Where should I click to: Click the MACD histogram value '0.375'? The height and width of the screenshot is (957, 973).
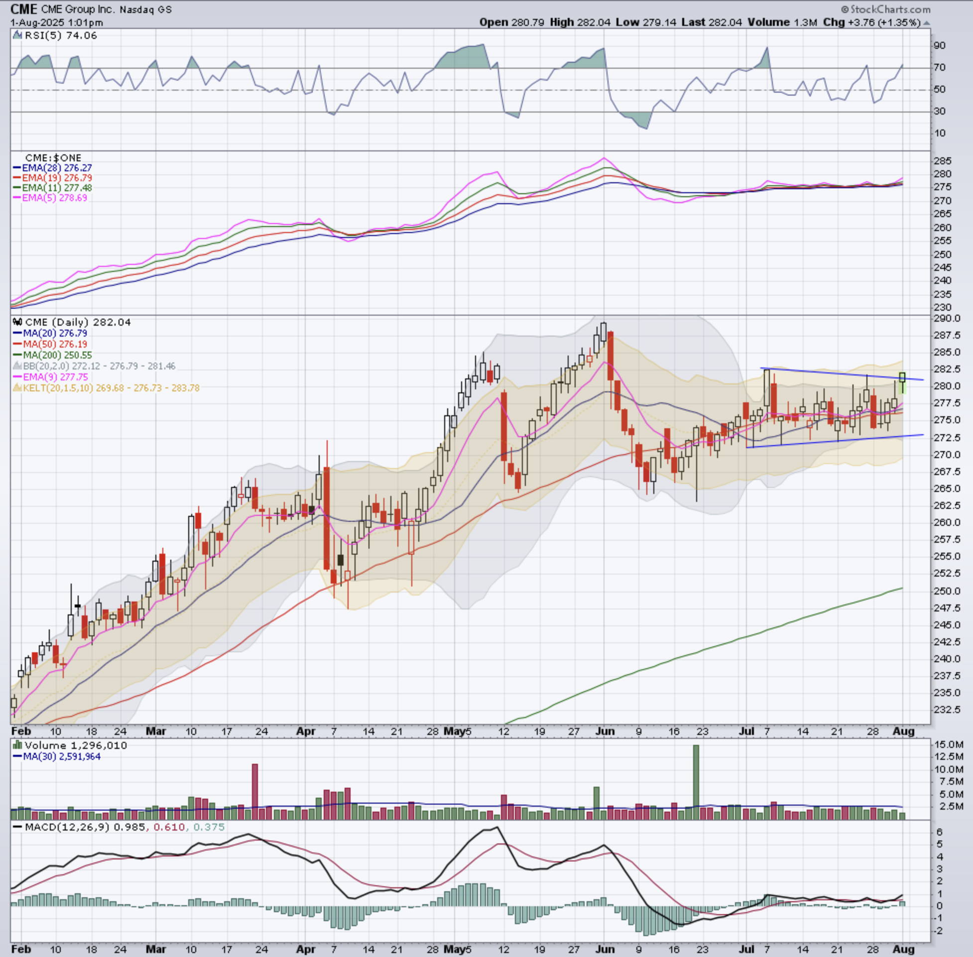209,827
